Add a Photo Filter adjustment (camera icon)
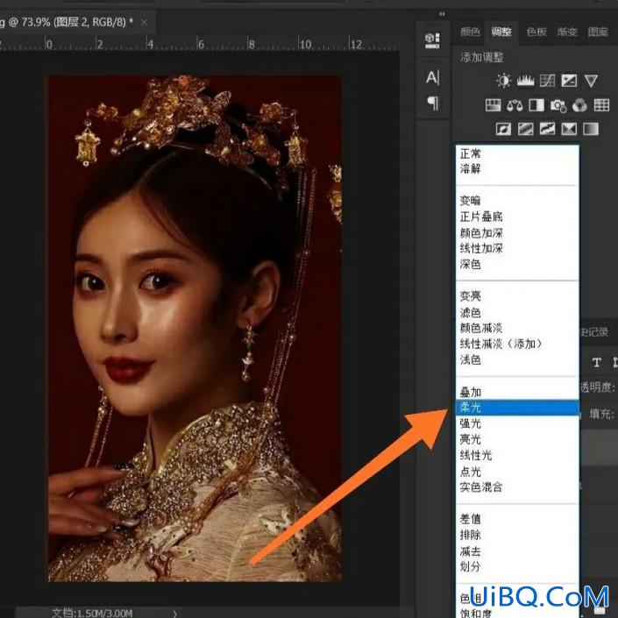618x618 pixels. [558, 105]
